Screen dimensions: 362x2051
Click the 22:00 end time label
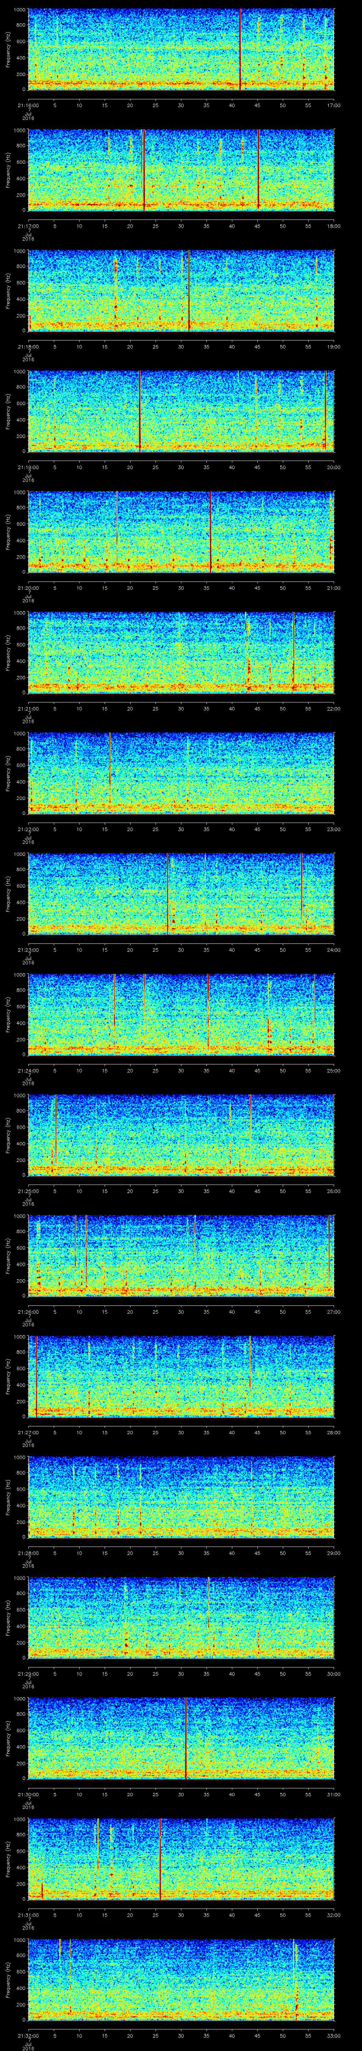click(333, 709)
